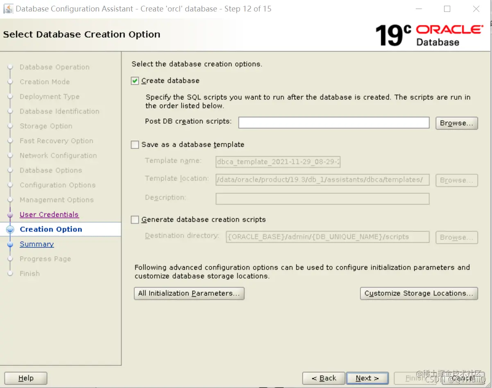The width and height of the screenshot is (492, 388).
Task: Open All Initialization Parameters dialog
Action: coord(189,293)
